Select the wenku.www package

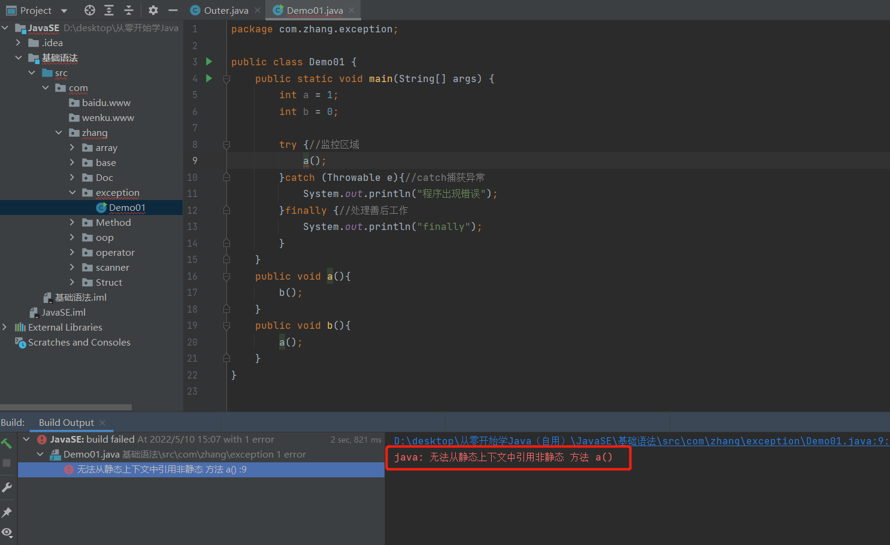[108, 117]
